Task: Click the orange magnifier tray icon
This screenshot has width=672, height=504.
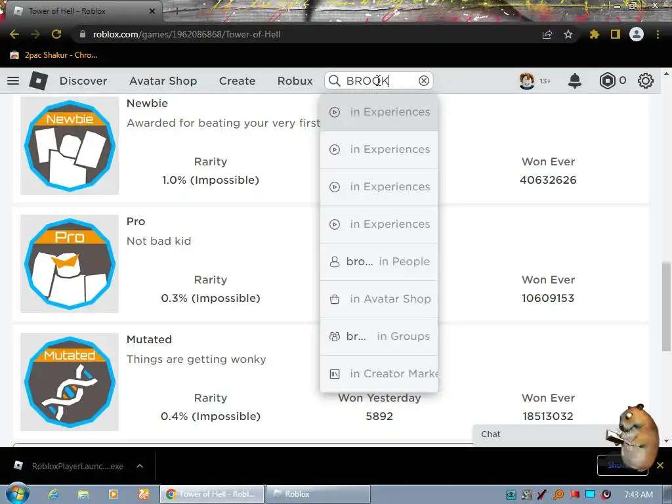Action: click(x=558, y=495)
